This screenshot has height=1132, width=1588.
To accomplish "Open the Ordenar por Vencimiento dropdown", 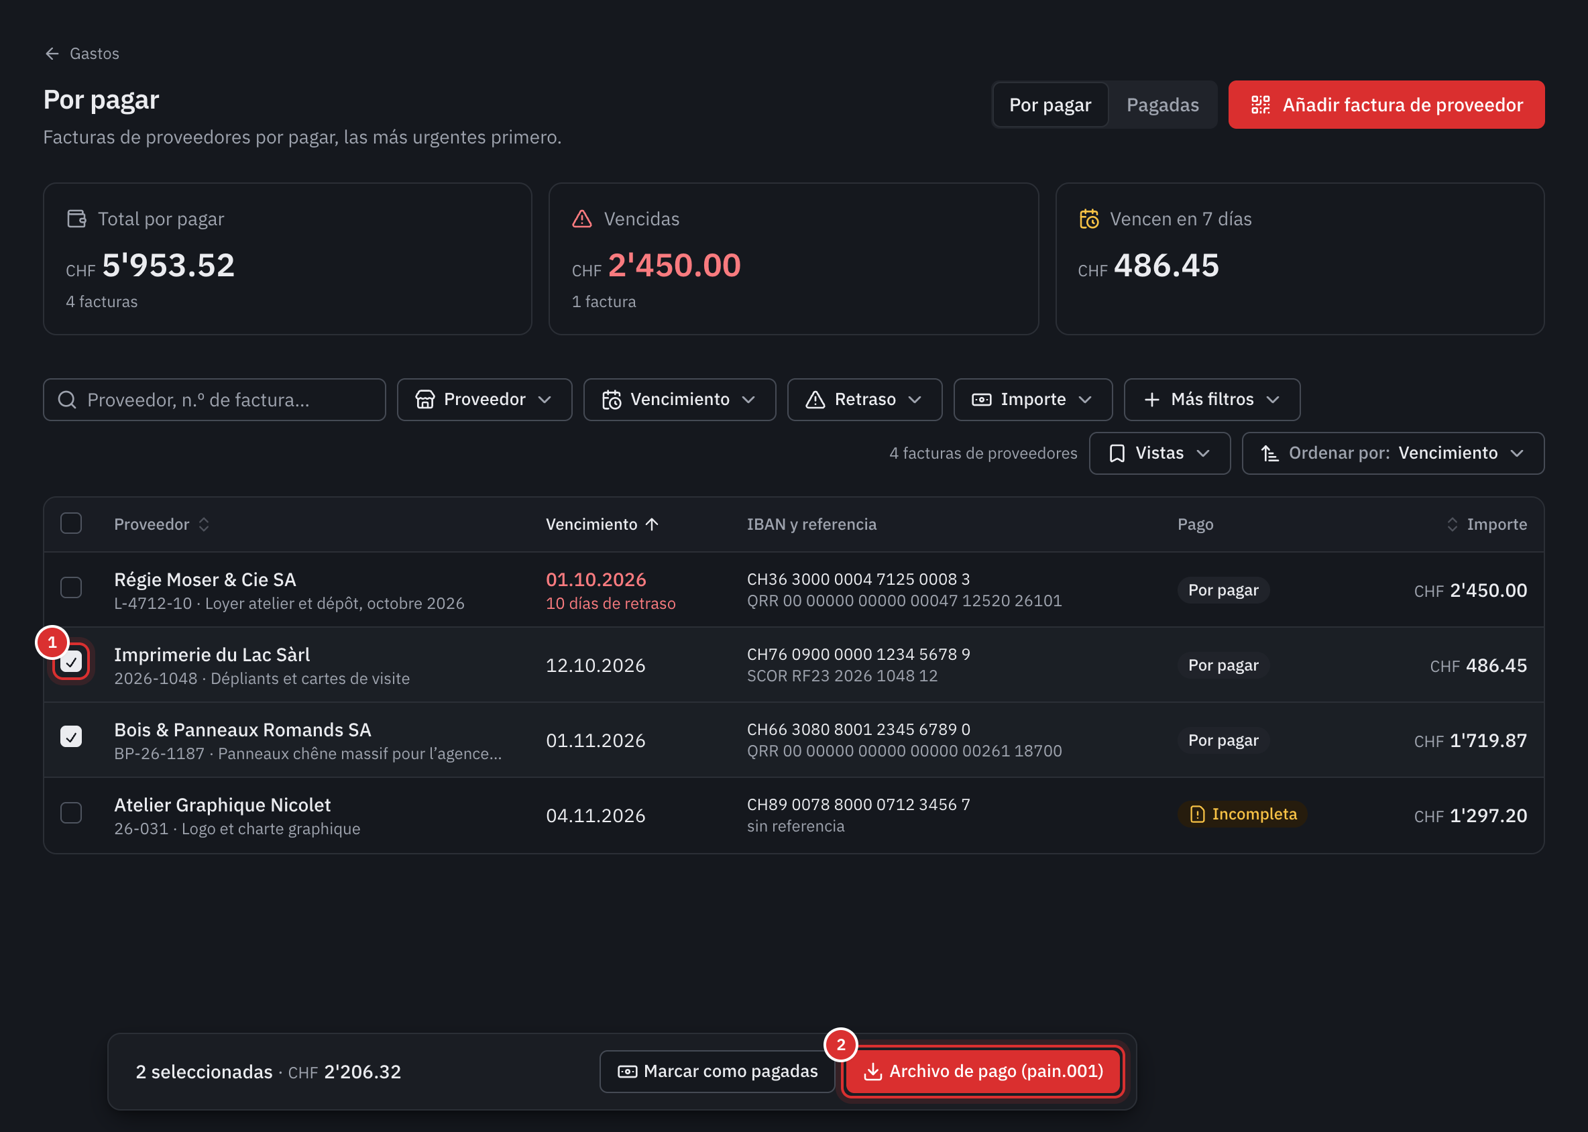I will click(1393, 453).
